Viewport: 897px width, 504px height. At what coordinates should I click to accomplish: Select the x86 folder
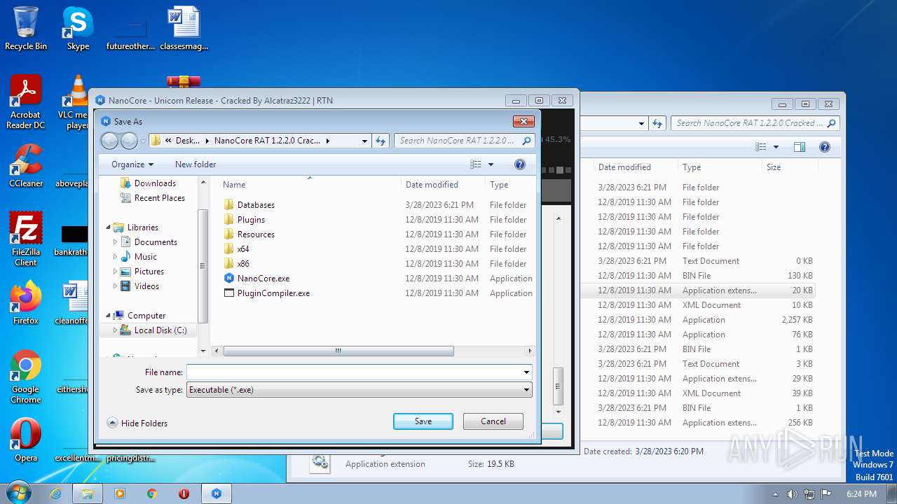tap(242, 264)
